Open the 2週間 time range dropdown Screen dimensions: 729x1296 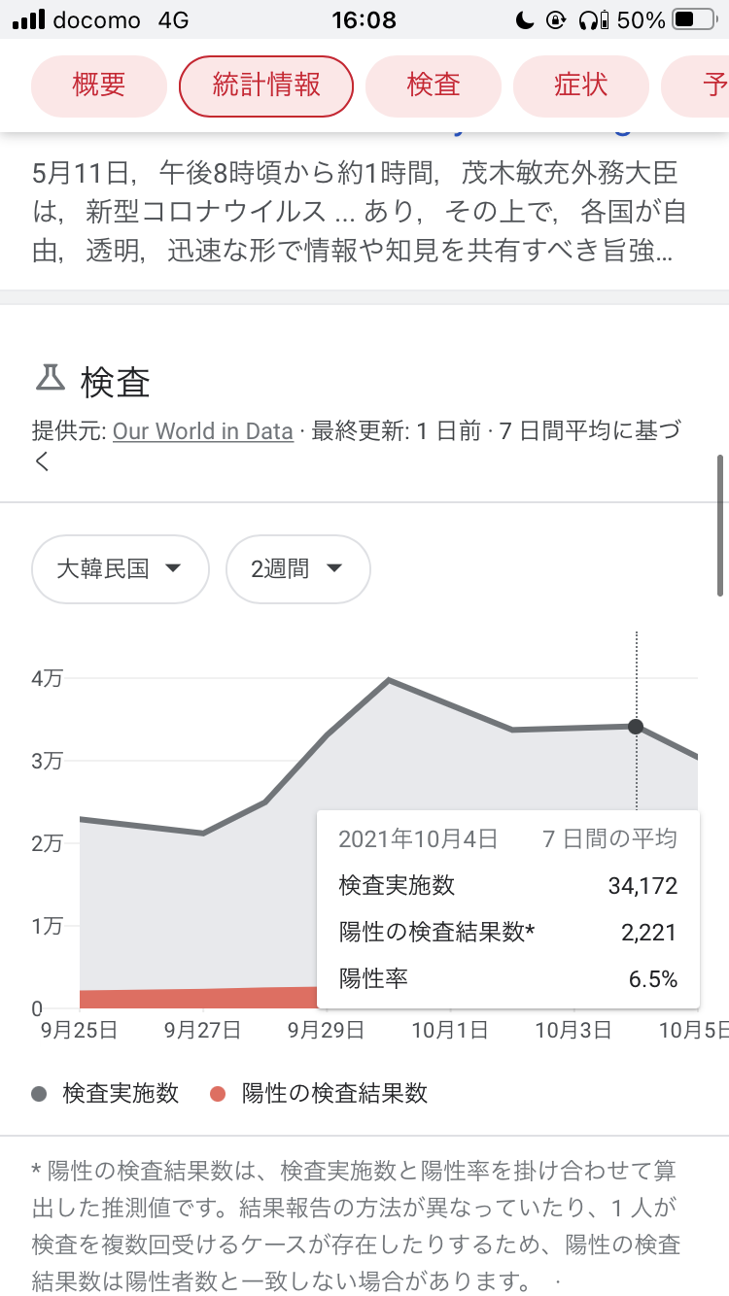(x=297, y=569)
